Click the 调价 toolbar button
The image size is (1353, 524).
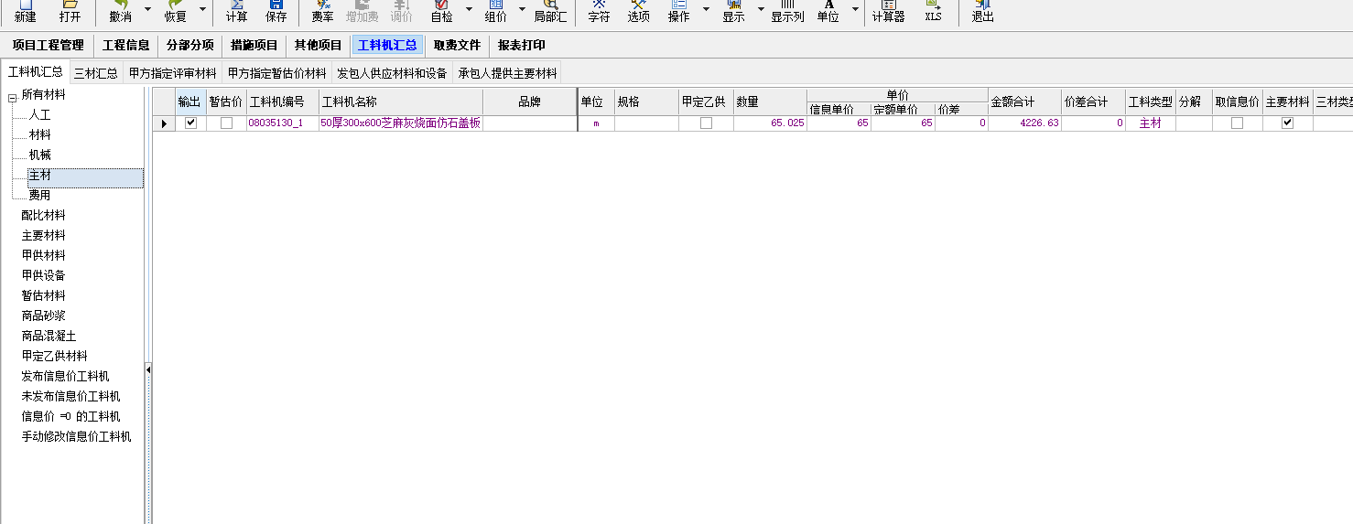[x=401, y=12]
